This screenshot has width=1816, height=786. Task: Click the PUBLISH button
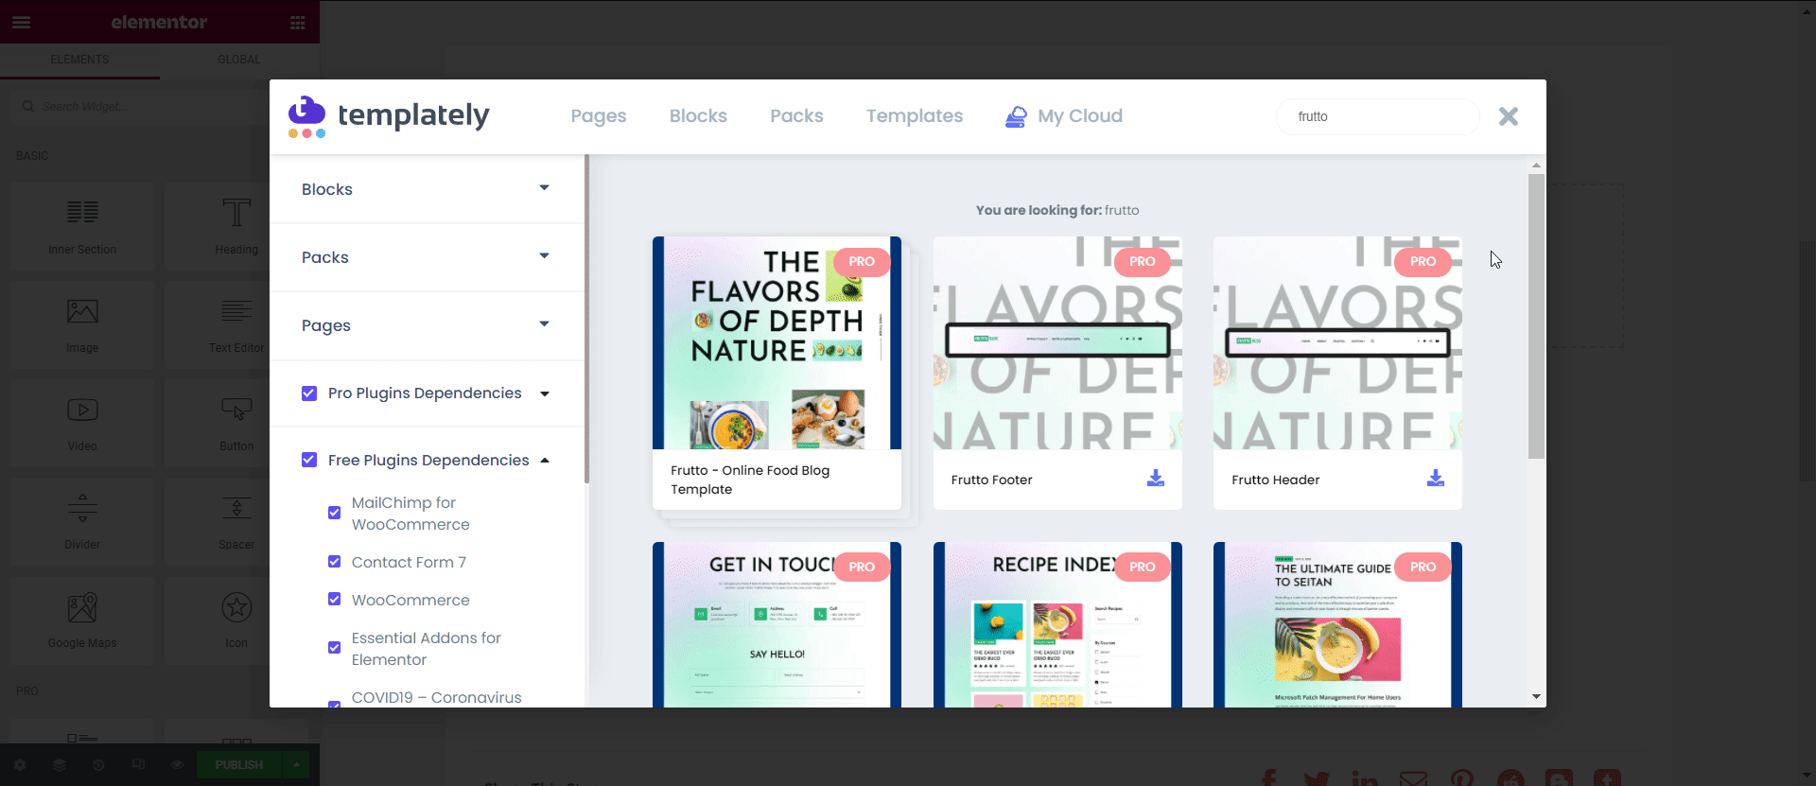click(239, 764)
